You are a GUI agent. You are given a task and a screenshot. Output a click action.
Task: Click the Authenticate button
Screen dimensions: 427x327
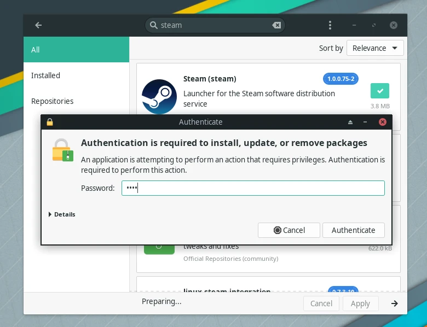pos(353,230)
